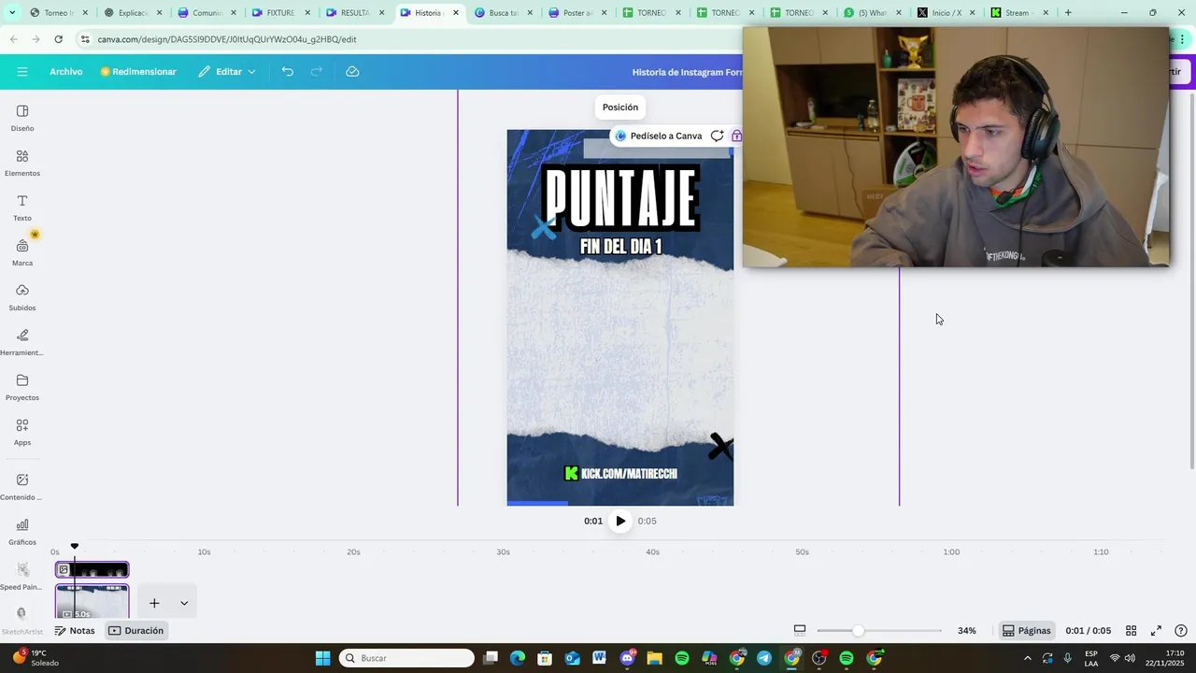The width and height of the screenshot is (1196, 673).
Task: Open a new browser tab
Action: pos(1068,13)
